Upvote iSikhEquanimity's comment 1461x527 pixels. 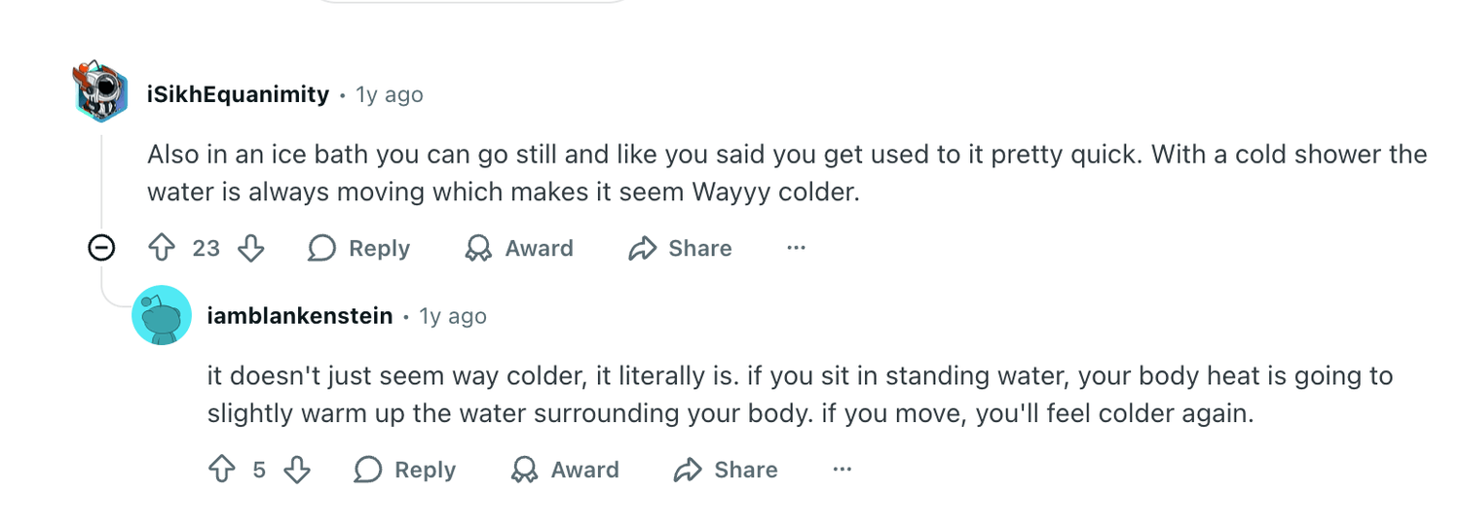(x=161, y=248)
